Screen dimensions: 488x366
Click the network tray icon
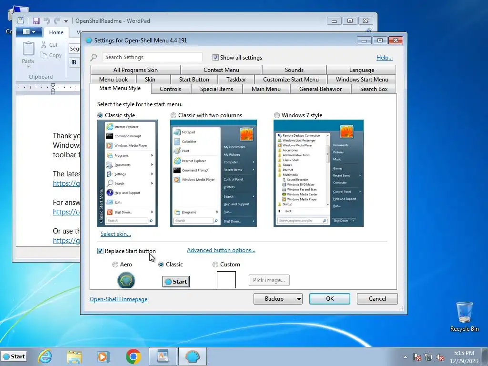428,357
